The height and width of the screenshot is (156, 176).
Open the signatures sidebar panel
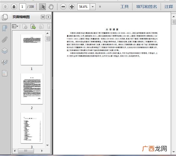pyautogui.click(x=5, y=62)
